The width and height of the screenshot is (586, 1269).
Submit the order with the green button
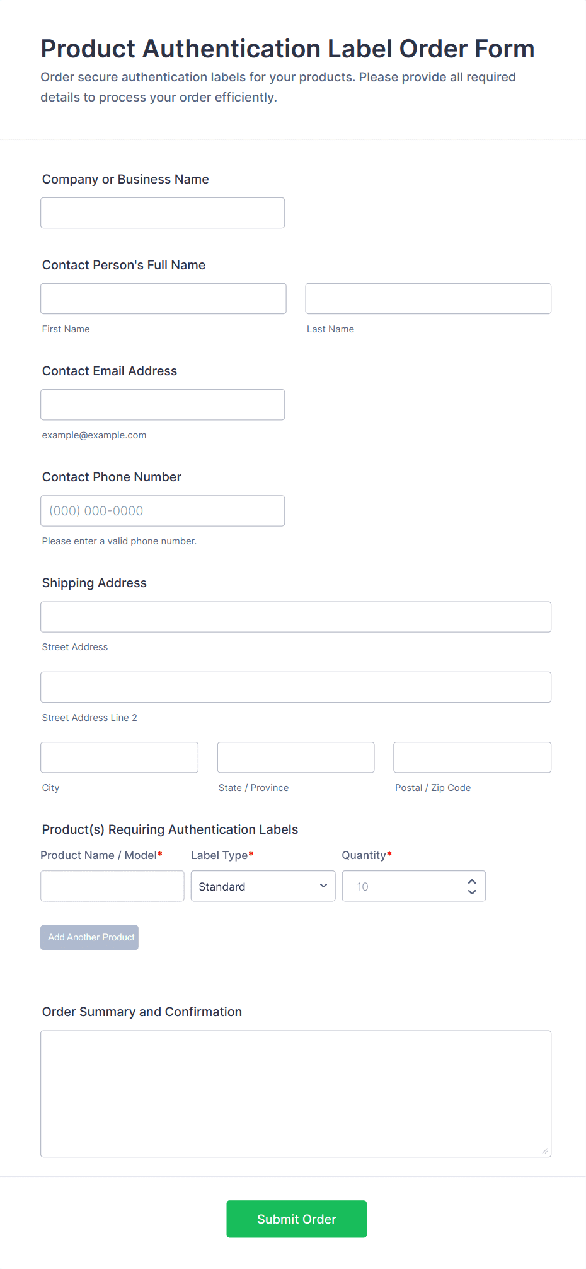[296, 1219]
